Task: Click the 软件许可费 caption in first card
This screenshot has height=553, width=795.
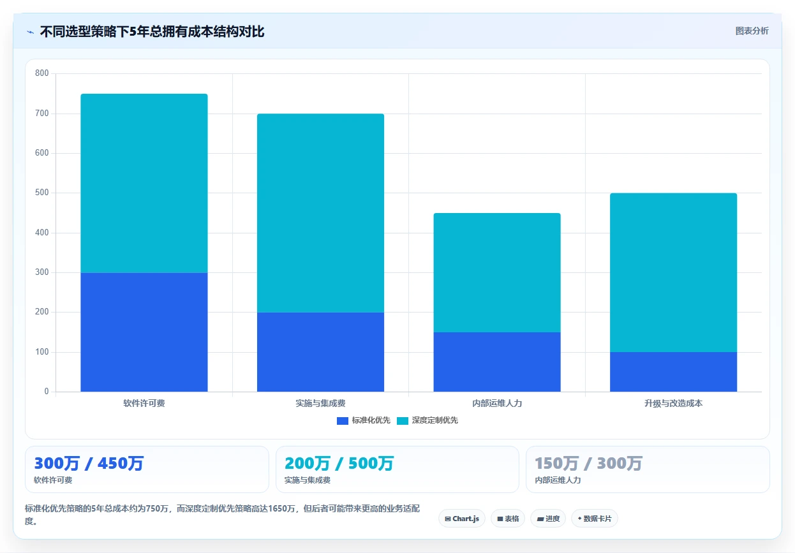Action: point(53,480)
